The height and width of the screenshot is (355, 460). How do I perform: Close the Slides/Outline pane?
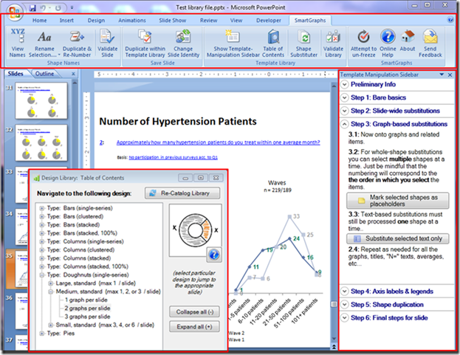[73, 74]
